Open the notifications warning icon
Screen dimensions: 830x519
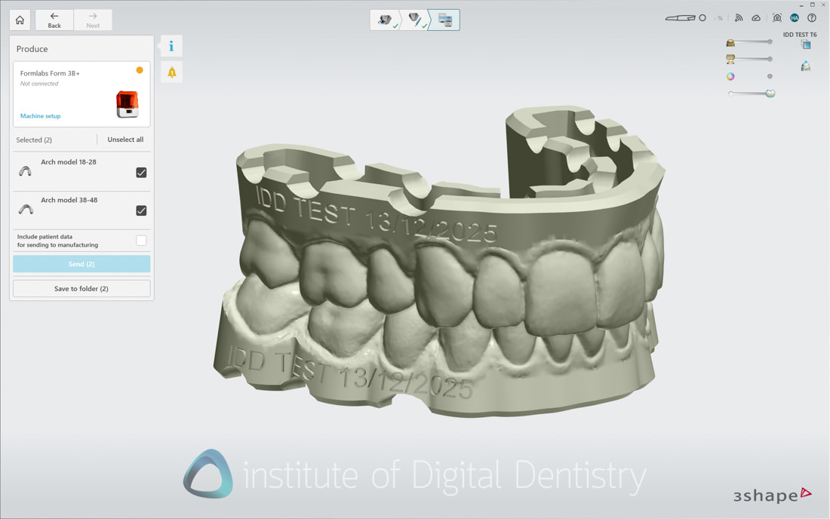[x=171, y=72]
